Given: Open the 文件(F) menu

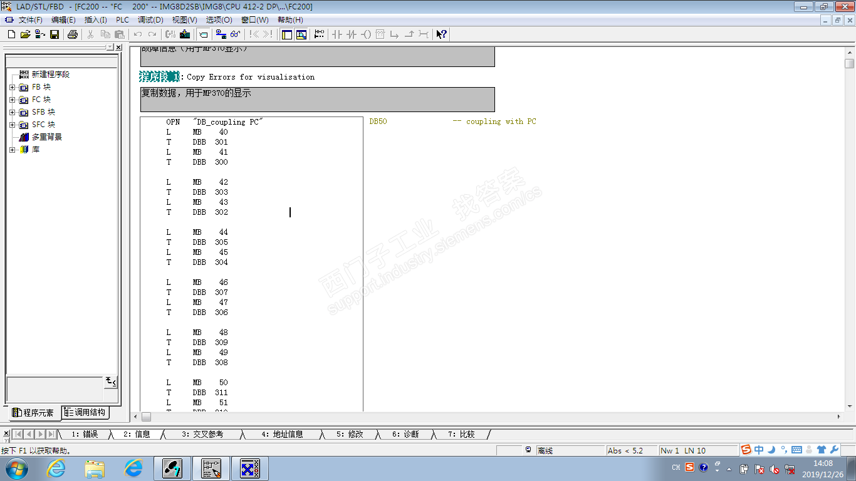Looking at the screenshot, I should point(30,20).
